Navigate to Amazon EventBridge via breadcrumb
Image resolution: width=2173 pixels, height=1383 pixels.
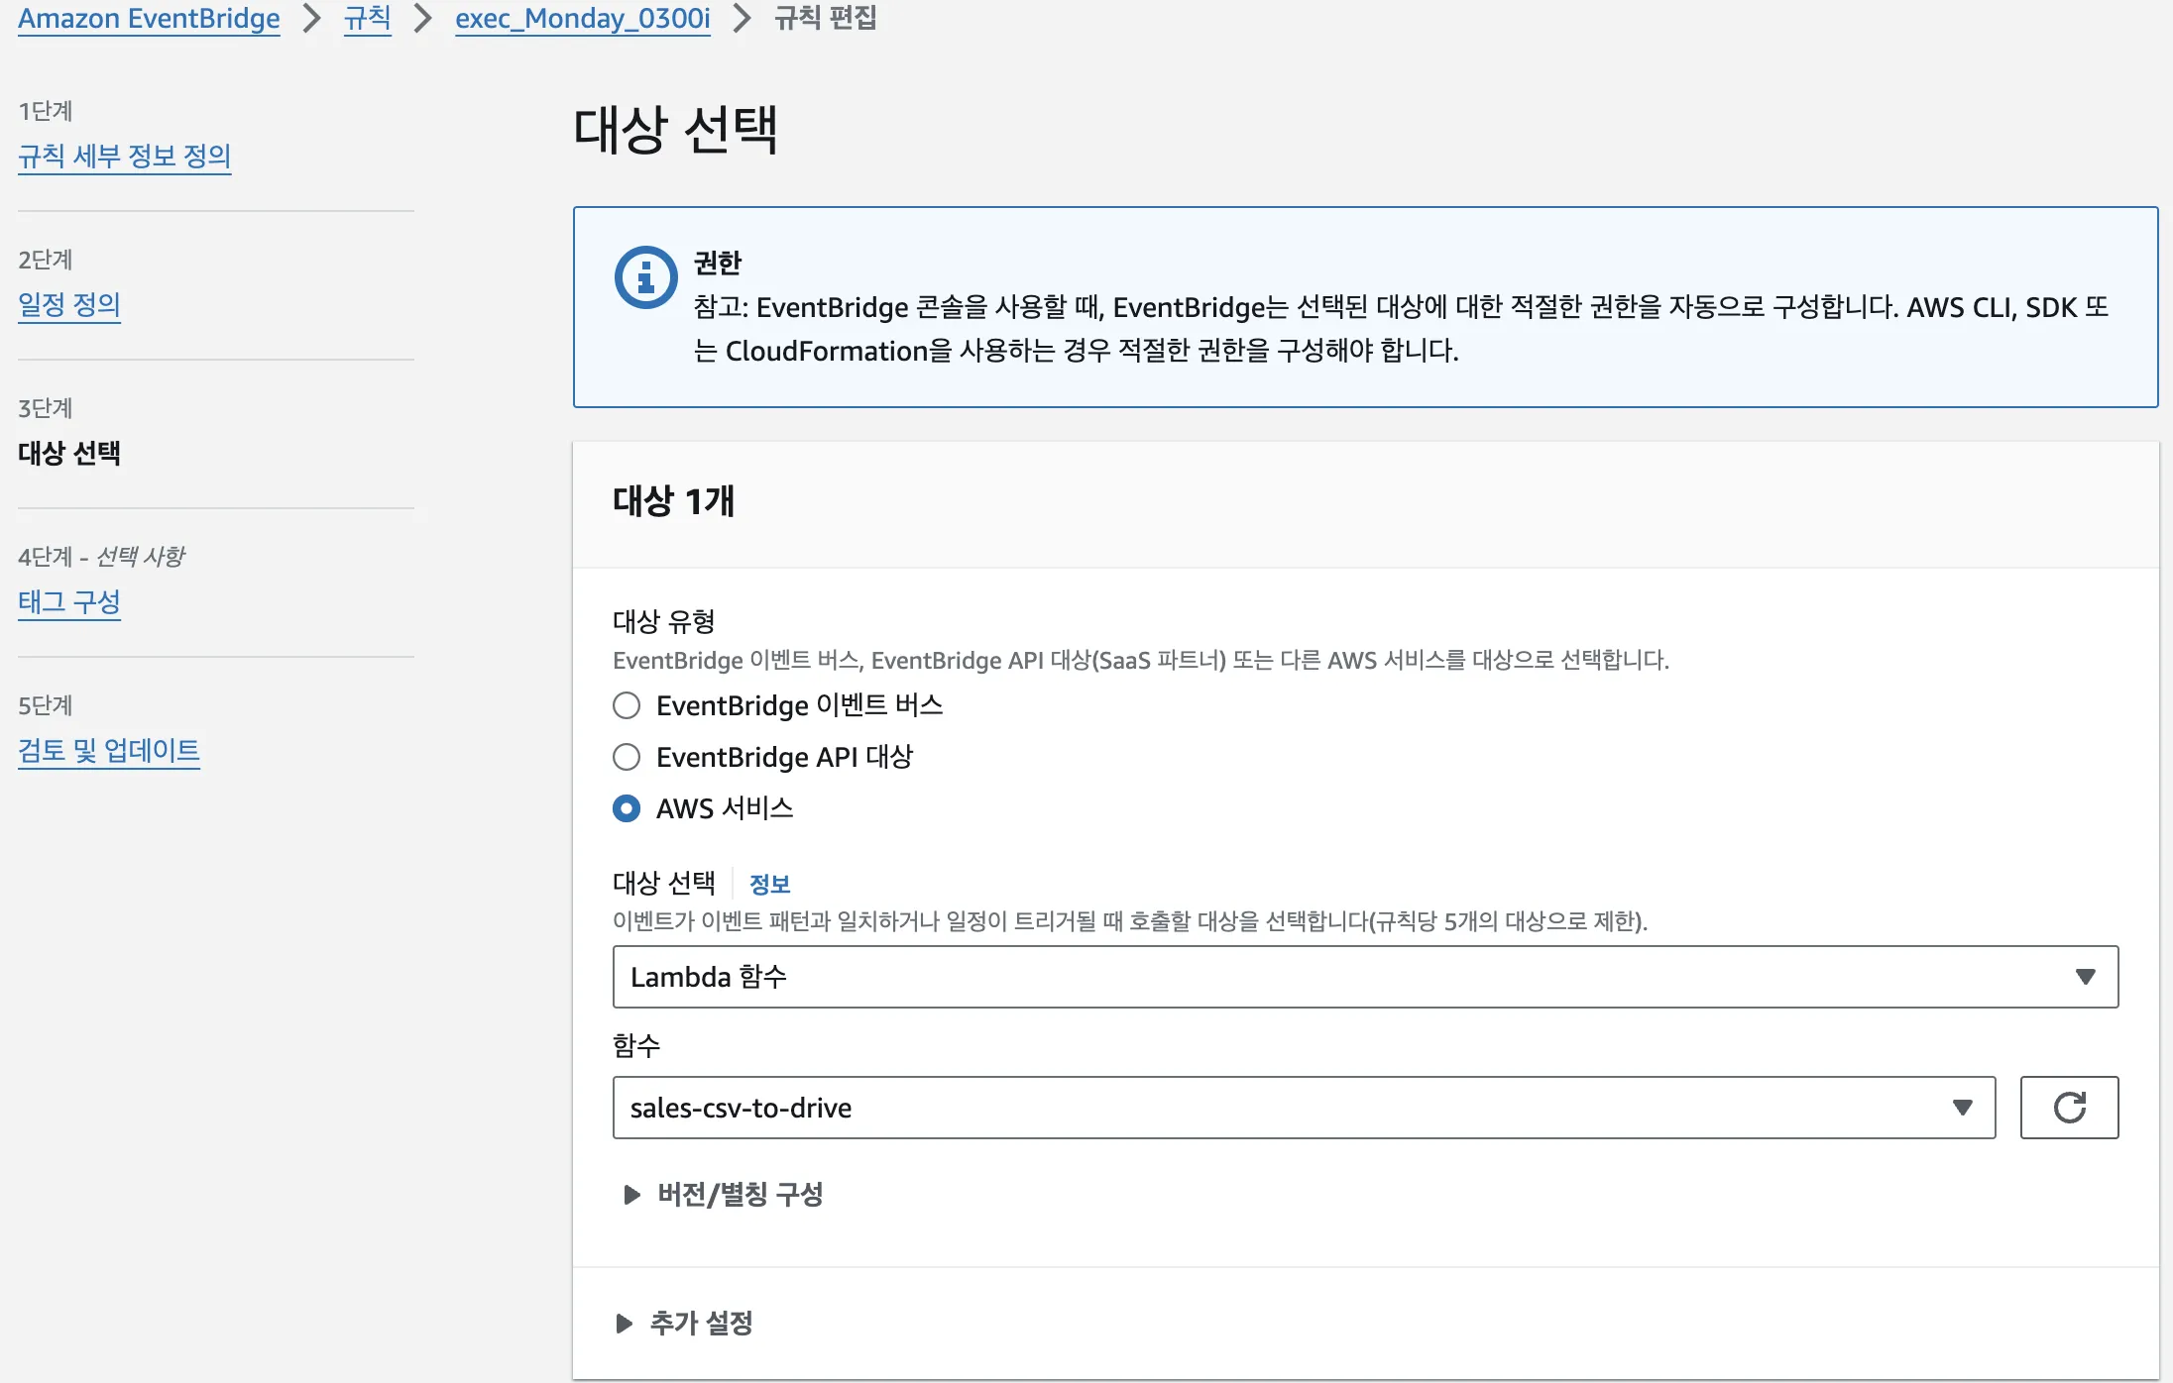(149, 18)
